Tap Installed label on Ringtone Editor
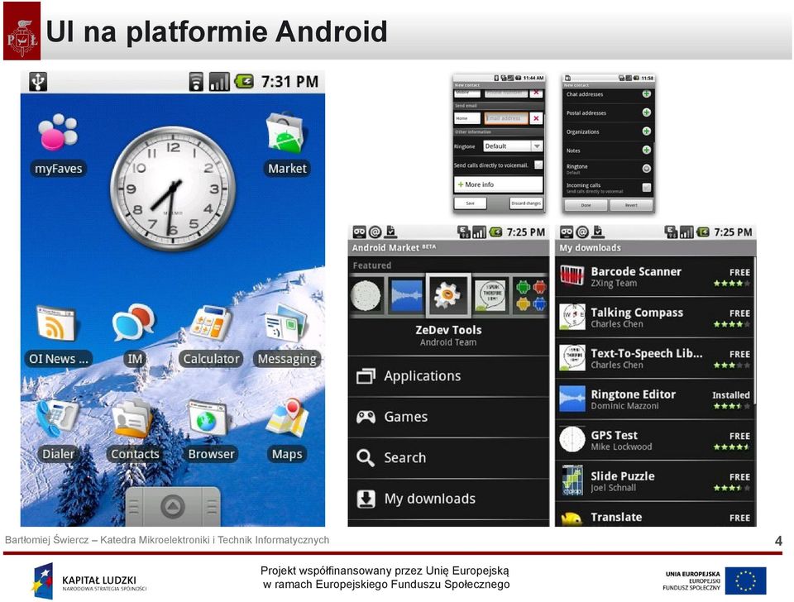This screenshot has height=602, width=794. point(730,395)
